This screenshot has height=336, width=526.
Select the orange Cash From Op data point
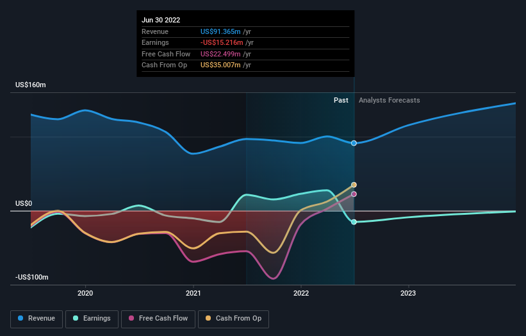click(354, 185)
